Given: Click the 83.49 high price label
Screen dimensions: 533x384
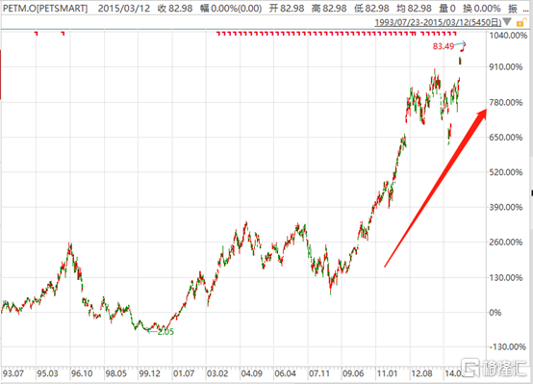Looking at the screenshot, I should point(444,46).
